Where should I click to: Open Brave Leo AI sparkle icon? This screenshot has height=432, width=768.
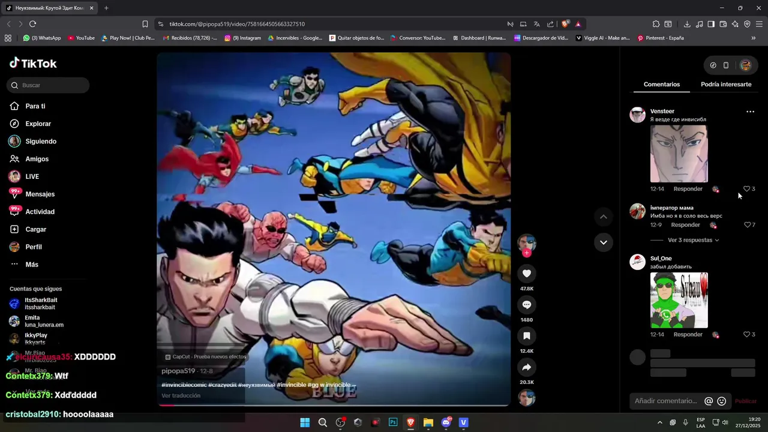coord(735,24)
